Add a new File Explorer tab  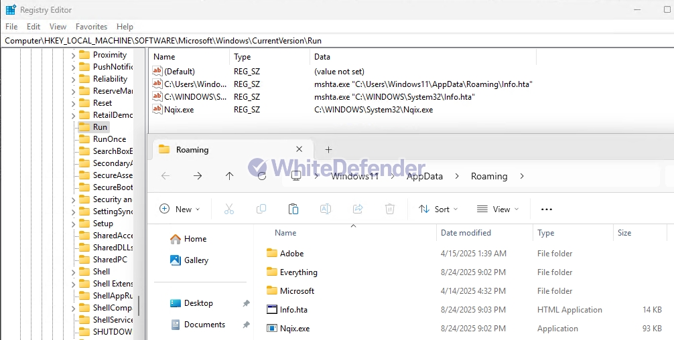[x=328, y=149]
